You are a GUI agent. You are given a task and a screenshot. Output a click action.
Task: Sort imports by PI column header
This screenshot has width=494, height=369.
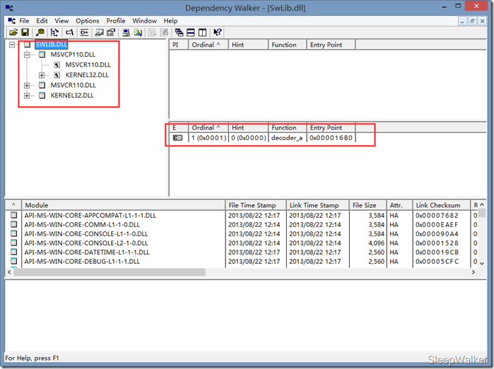[179, 45]
